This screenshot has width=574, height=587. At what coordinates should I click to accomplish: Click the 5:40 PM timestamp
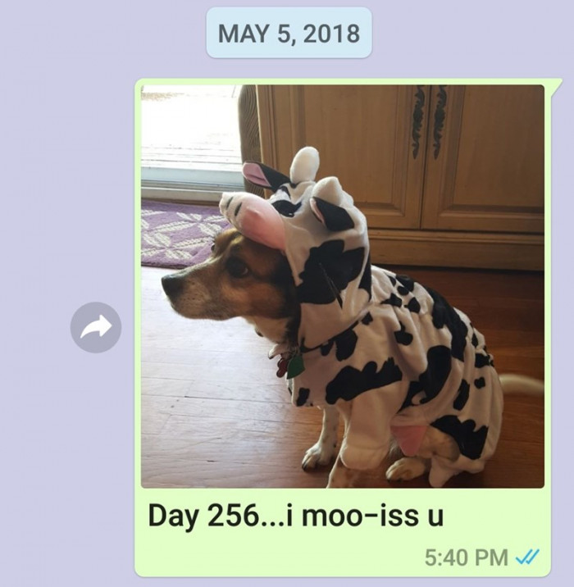pos(467,557)
